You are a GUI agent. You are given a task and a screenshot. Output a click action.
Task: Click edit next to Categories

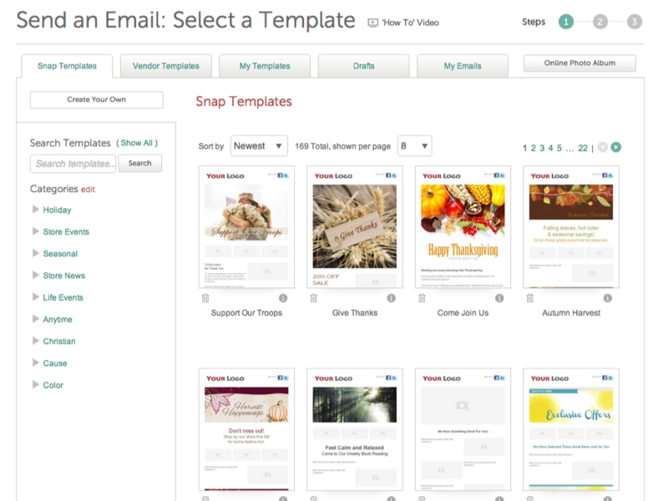89,190
